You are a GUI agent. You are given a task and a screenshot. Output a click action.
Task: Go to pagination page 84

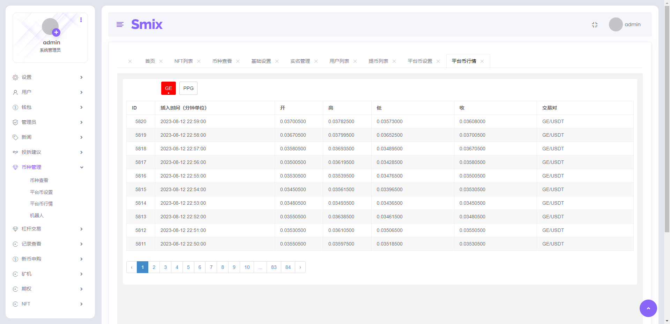tap(288, 267)
